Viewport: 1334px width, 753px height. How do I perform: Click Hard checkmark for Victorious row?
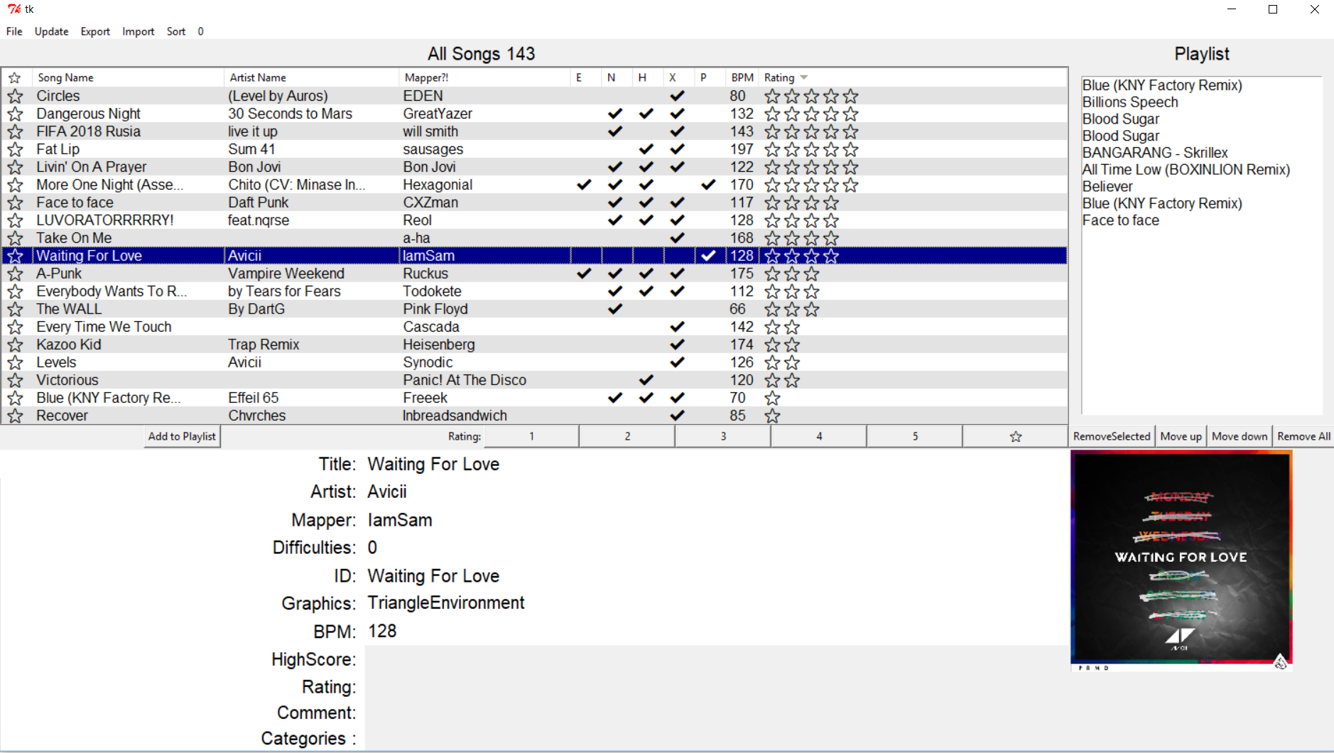click(x=646, y=380)
